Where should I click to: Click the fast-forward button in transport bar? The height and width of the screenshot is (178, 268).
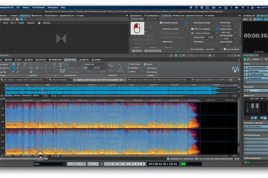click(120, 164)
